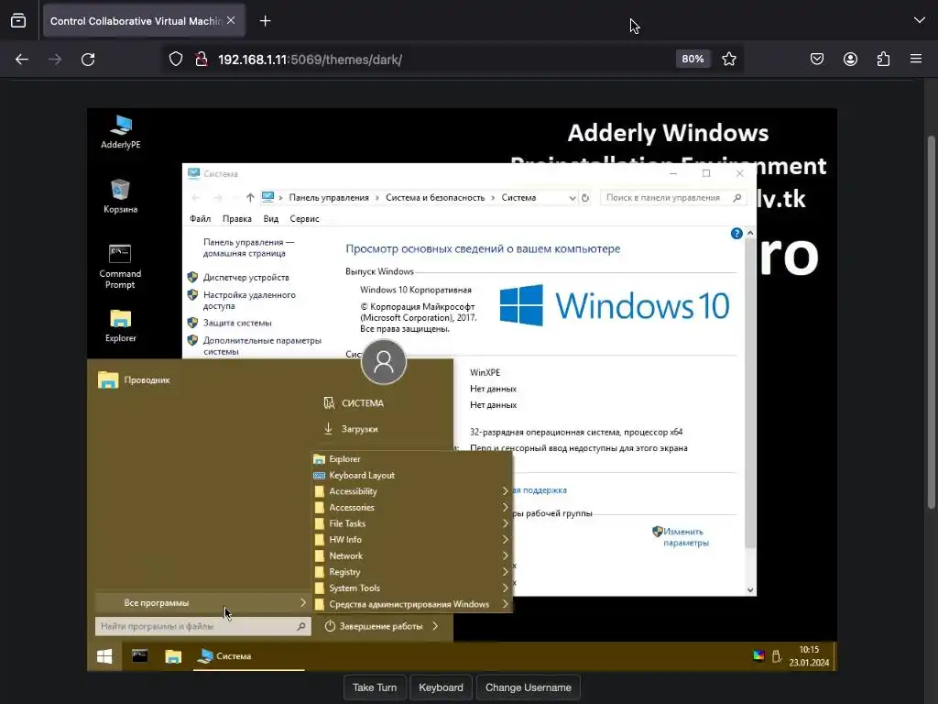
Task: Click the Keyboard button below VM
Action: click(441, 687)
